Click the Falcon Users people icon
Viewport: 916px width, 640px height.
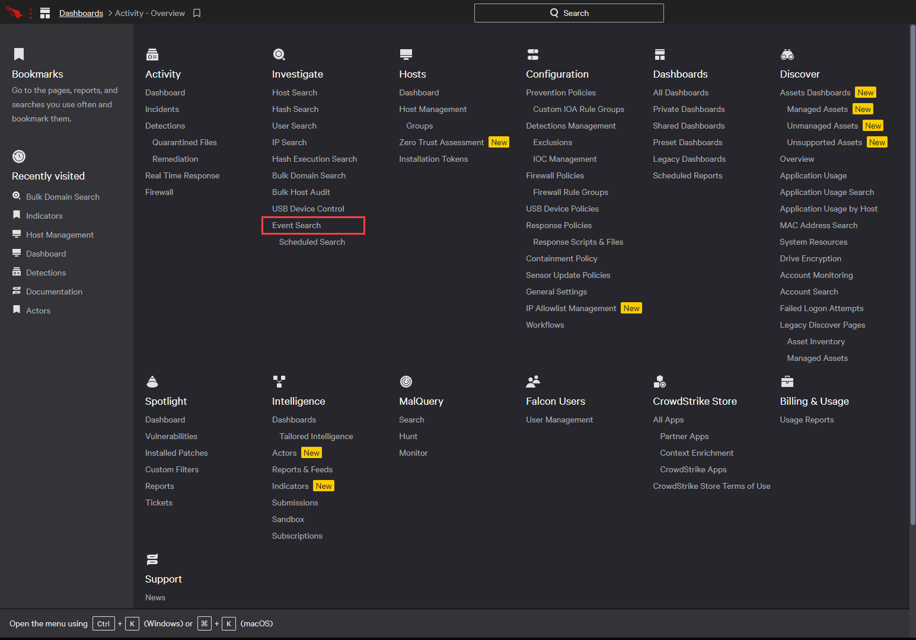pyautogui.click(x=533, y=381)
